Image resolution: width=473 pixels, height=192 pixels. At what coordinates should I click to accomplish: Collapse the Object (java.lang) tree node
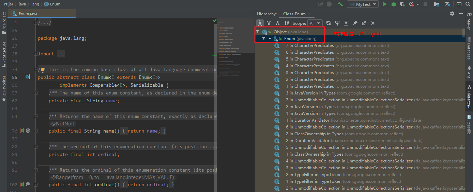click(258, 32)
